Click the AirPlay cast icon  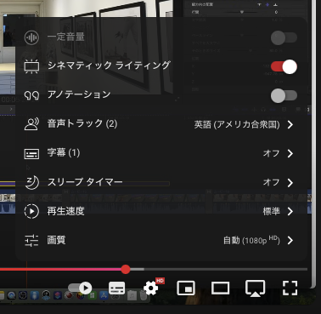click(256, 288)
